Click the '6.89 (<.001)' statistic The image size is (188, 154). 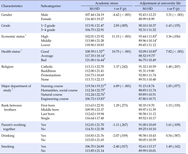coord(122,86)
